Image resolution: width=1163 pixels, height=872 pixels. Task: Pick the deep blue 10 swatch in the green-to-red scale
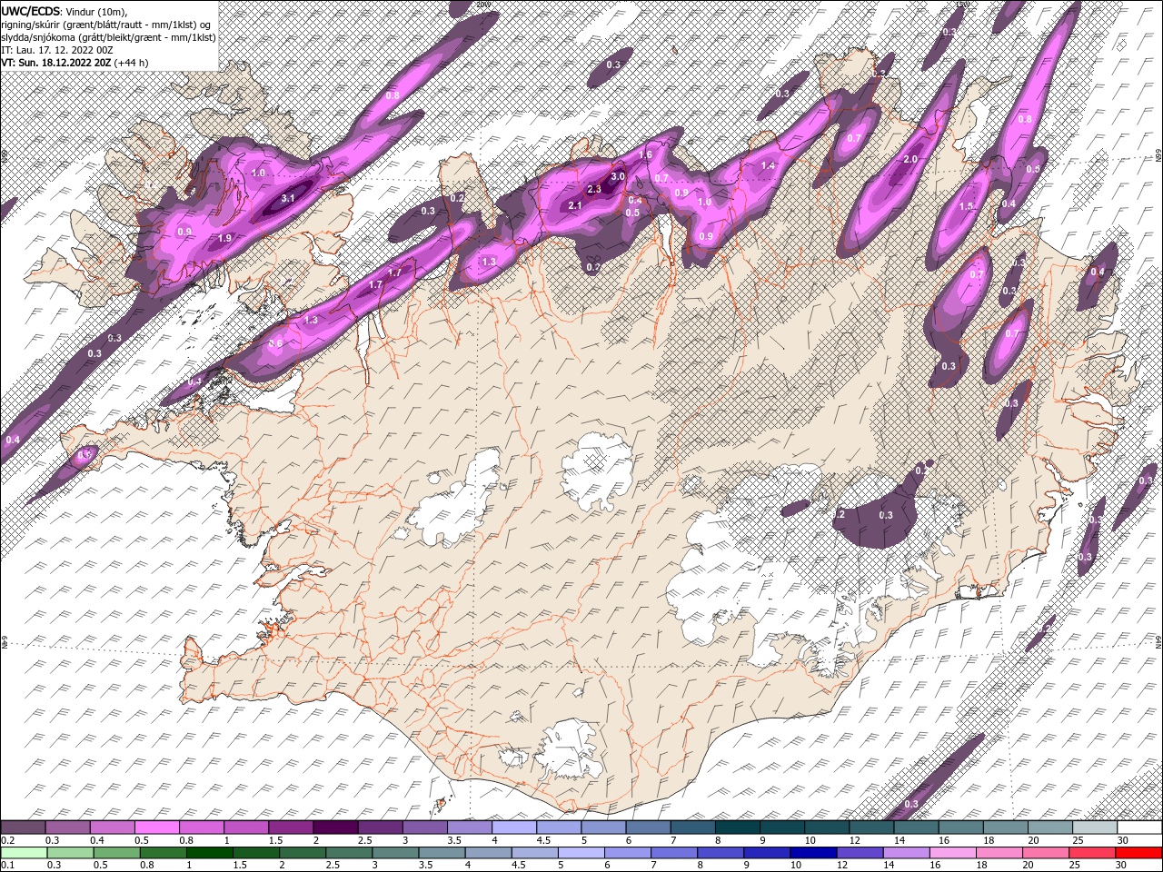click(x=814, y=853)
